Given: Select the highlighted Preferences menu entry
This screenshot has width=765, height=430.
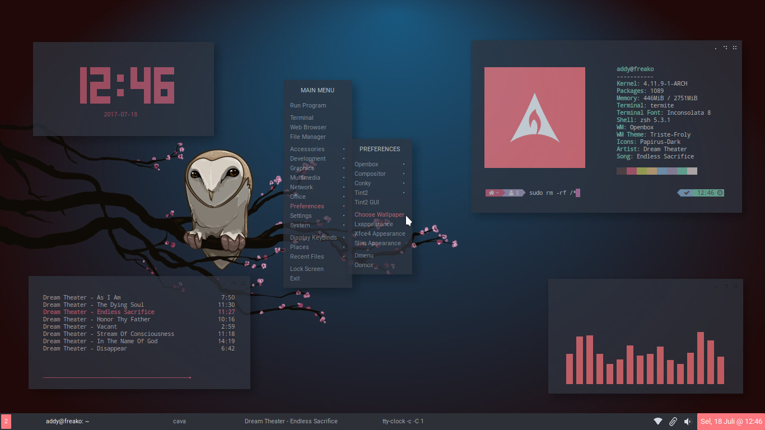Looking at the screenshot, I should [318, 206].
